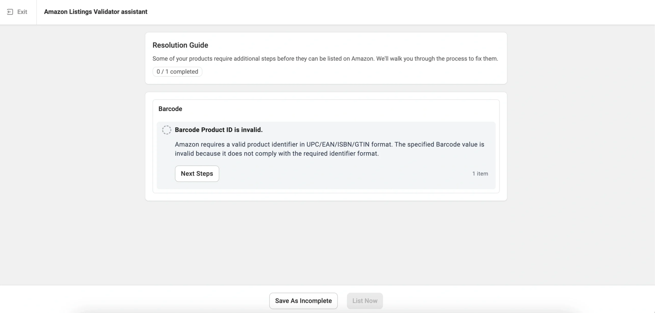Click the Resolution Guide intro sentence
Viewport: 655px width, 313px height.
point(325,59)
